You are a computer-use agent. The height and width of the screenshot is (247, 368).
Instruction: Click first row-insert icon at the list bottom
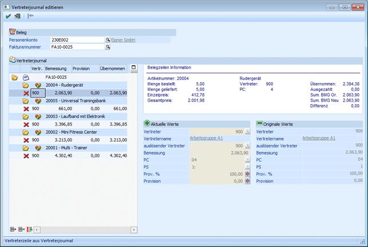[x=13, y=229]
